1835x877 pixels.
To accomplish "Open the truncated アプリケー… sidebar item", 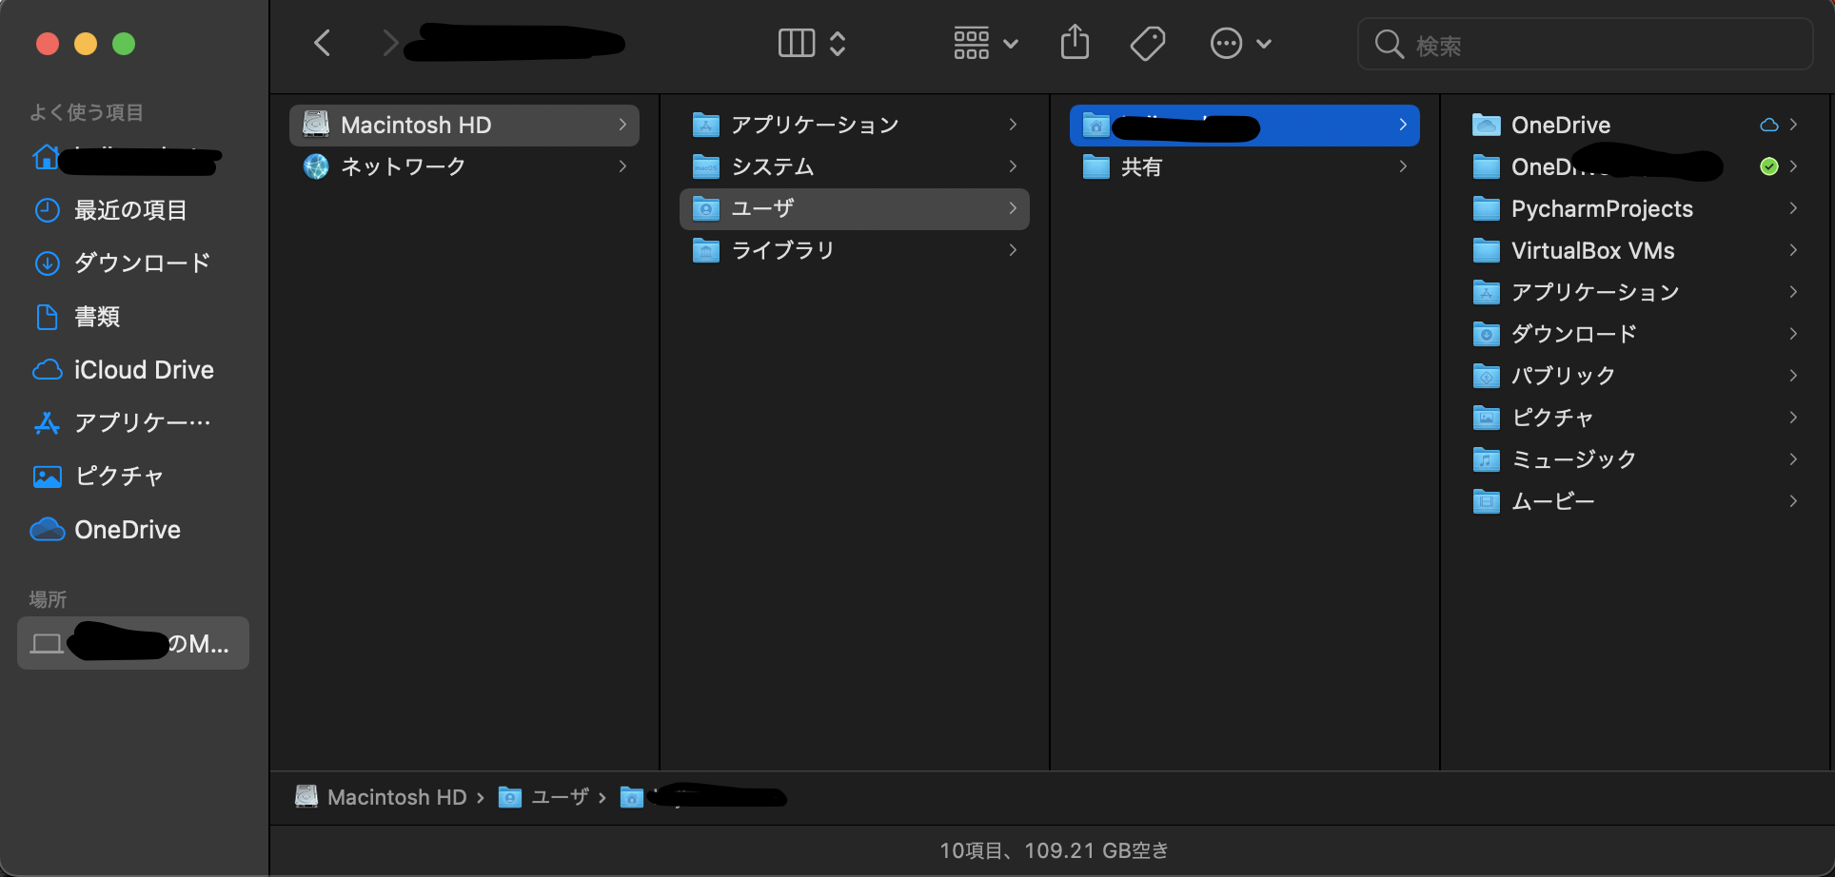I will (x=133, y=423).
